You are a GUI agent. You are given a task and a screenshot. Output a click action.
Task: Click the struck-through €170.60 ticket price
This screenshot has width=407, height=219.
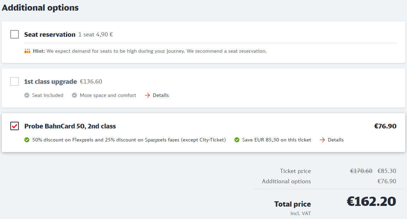361,171
